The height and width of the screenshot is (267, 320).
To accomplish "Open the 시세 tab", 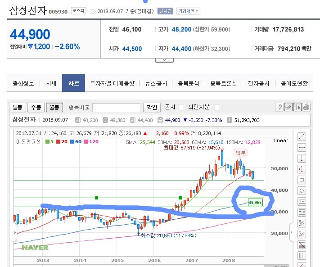I will [51, 83].
